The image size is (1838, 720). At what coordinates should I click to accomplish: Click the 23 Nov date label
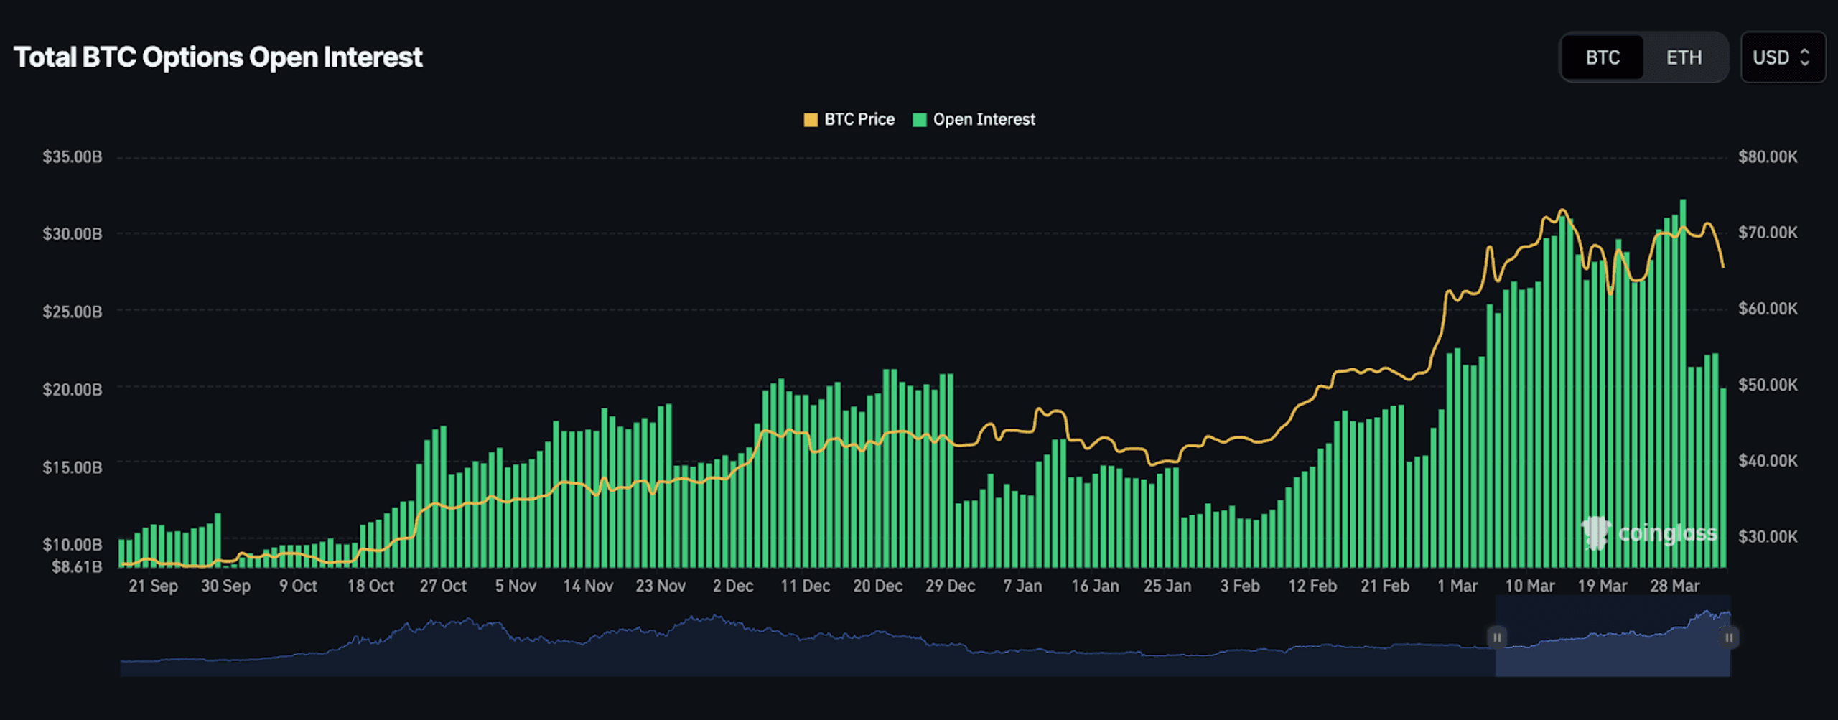coord(661,586)
